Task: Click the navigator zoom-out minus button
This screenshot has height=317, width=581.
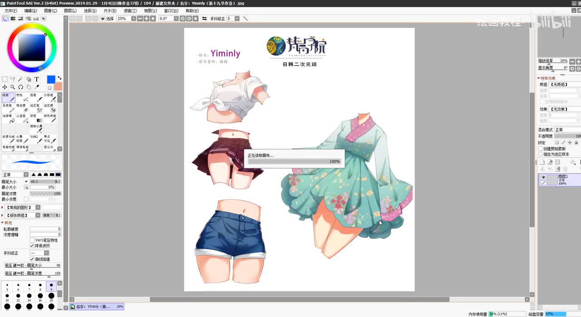Action: [x=572, y=61]
